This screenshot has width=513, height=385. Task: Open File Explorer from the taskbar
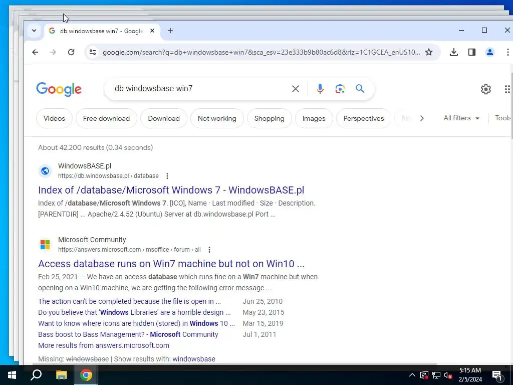61,375
